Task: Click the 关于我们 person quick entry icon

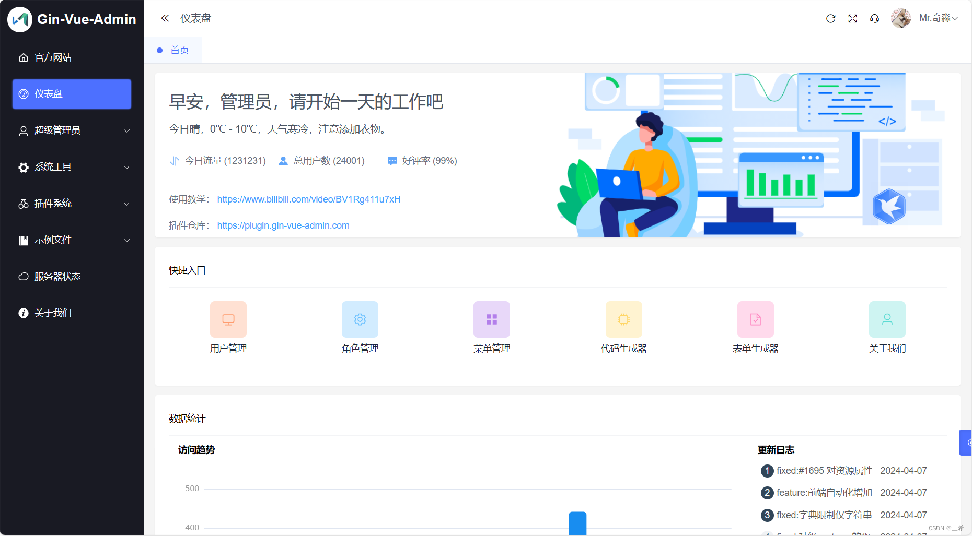Action: [887, 319]
